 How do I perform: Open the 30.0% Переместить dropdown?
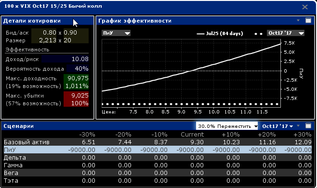coord(227,126)
